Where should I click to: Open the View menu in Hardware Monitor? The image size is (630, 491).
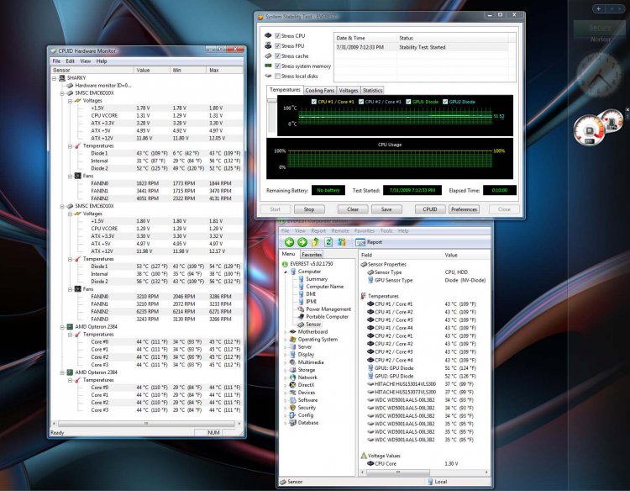tap(85, 61)
